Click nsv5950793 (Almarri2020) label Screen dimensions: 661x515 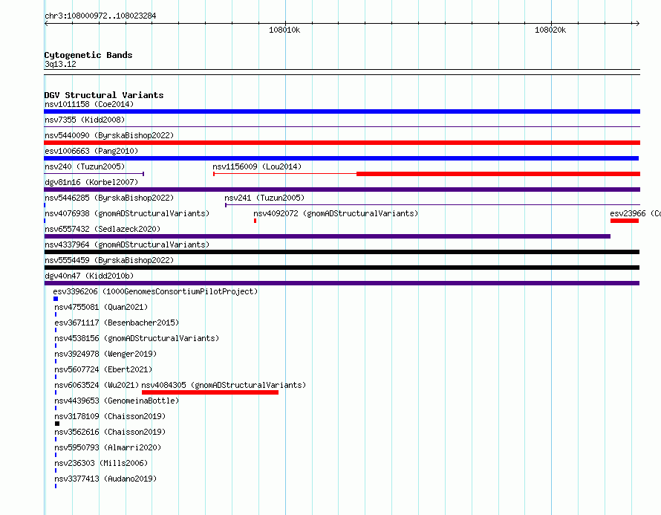coord(108,447)
